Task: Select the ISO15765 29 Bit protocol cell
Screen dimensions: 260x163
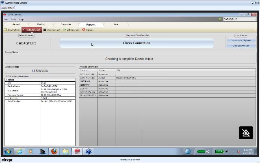Action: pos(89,74)
